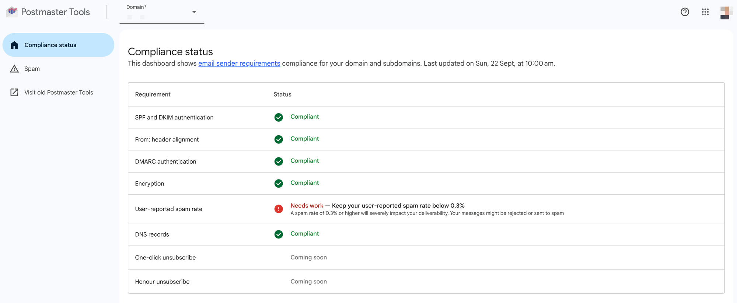This screenshot has height=303, width=737.
Task: Click Coming soon for One-click unsubscribe
Action: [308, 257]
